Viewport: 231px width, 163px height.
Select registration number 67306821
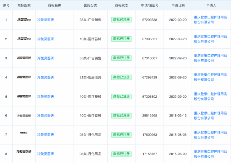click(150, 39)
